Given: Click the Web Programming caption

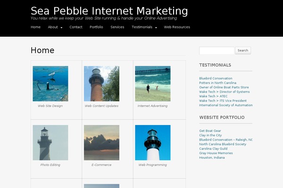Looking at the screenshot, I should 152,165.
